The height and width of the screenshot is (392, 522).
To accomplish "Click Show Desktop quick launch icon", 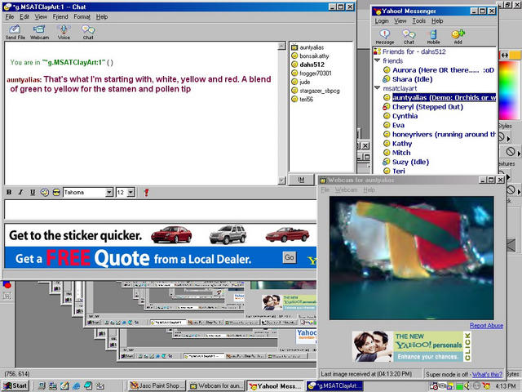I will click(x=42, y=385).
